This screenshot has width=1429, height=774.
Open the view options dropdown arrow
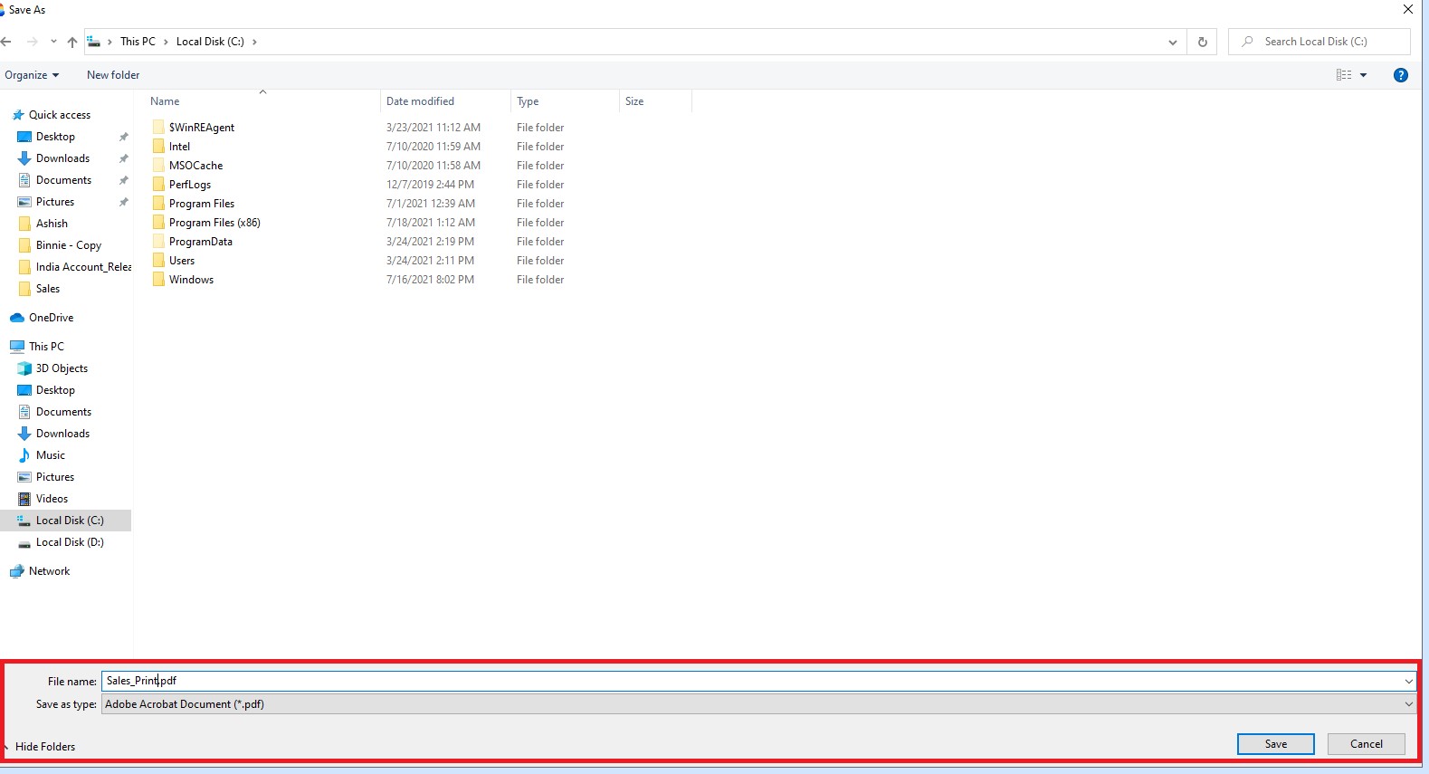coord(1364,75)
